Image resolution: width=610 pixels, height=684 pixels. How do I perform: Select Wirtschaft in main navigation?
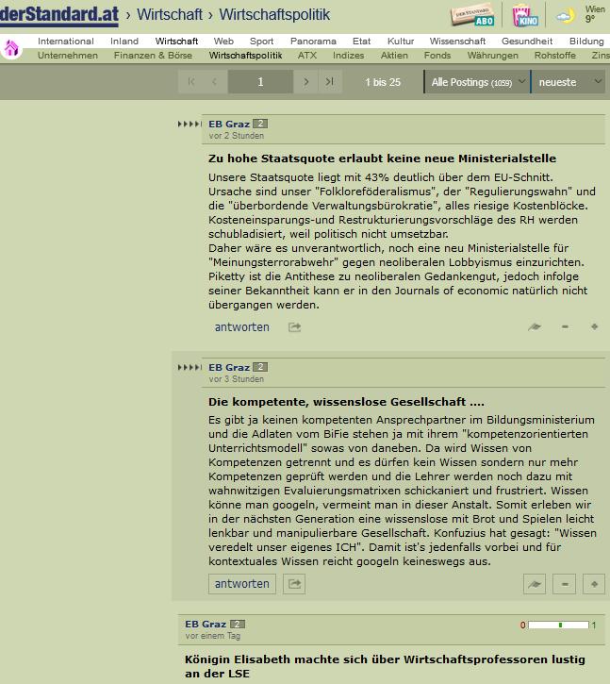click(176, 41)
